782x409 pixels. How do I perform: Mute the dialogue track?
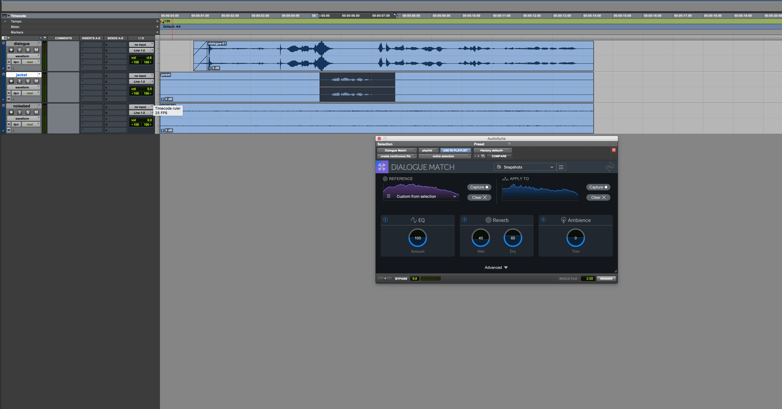point(36,50)
